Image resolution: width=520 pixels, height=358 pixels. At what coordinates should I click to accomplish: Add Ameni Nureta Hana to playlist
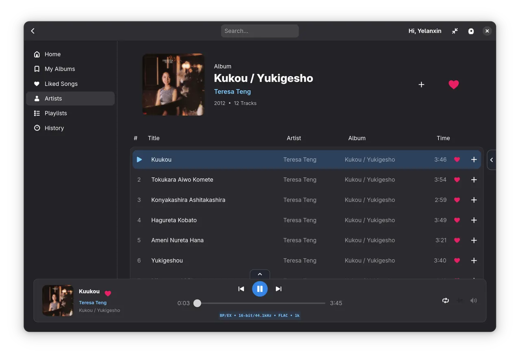pos(474,240)
